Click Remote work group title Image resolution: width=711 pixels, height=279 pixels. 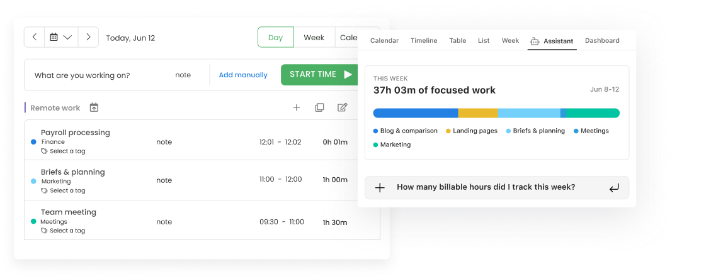tap(55, 108)
